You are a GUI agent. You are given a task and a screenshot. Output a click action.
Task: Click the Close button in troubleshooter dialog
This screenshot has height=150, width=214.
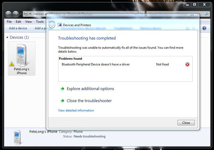[x=186, y=122]
